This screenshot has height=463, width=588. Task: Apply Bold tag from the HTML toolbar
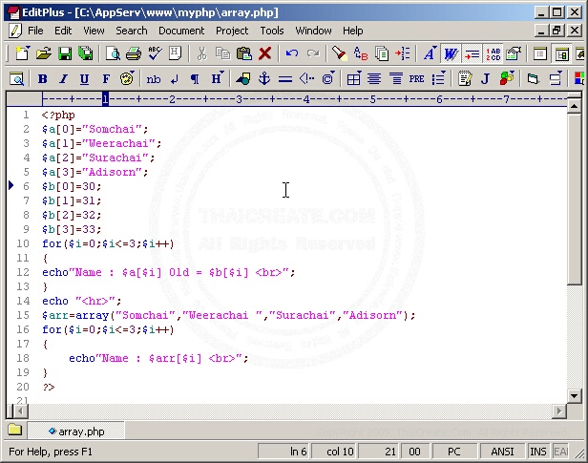42,79
